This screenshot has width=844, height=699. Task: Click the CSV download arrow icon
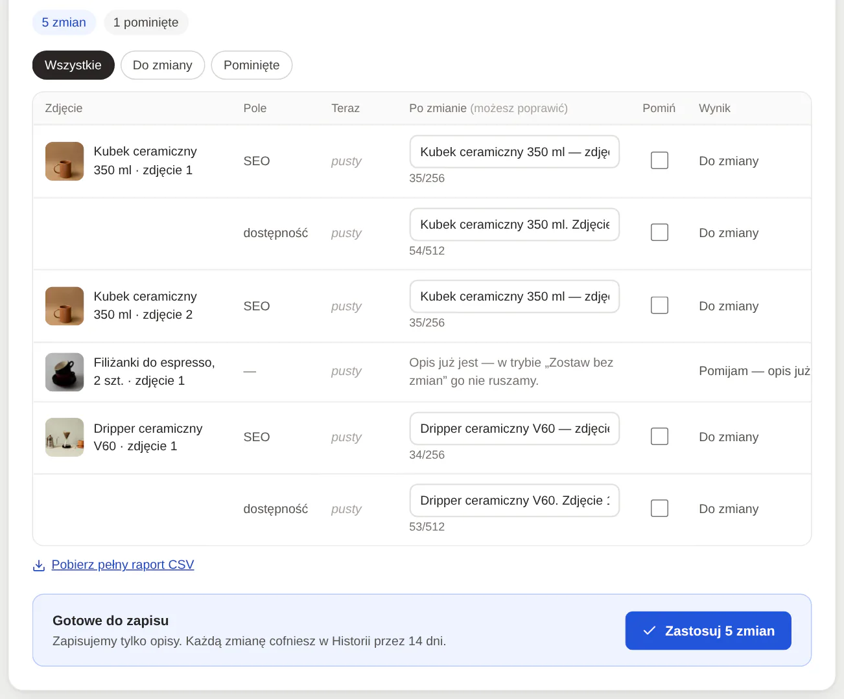(39, 566)
